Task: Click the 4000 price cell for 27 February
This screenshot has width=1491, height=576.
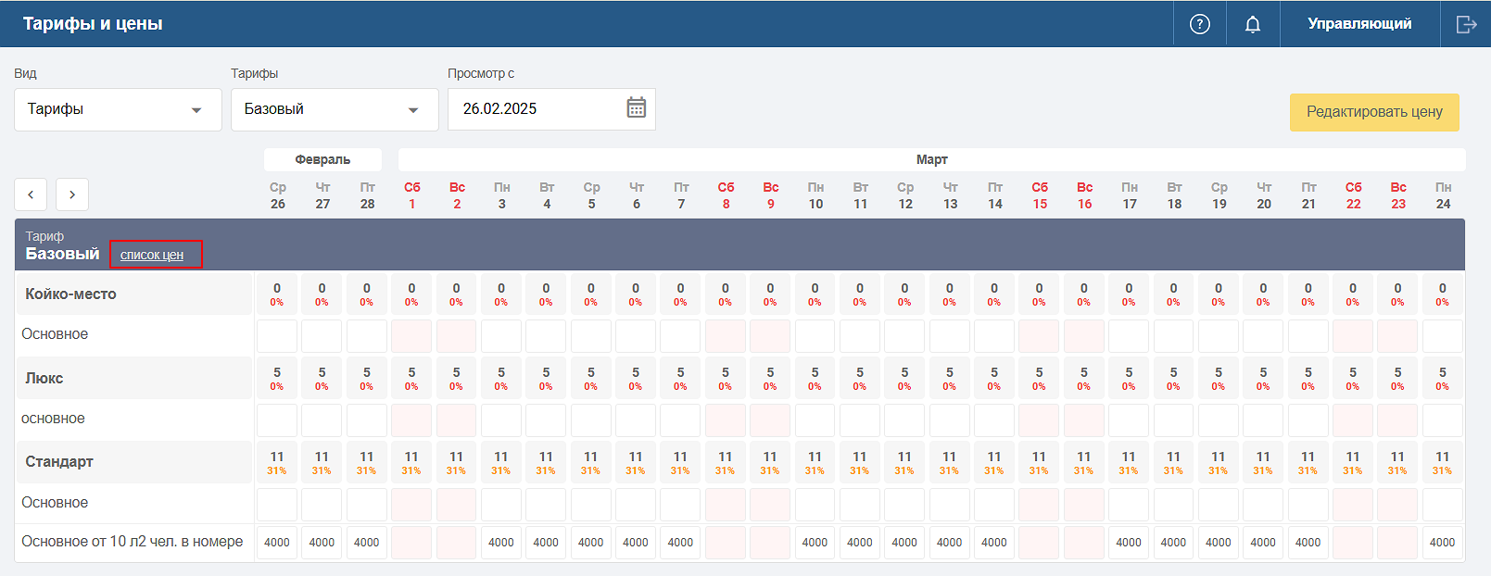Action: coord(322,543)
